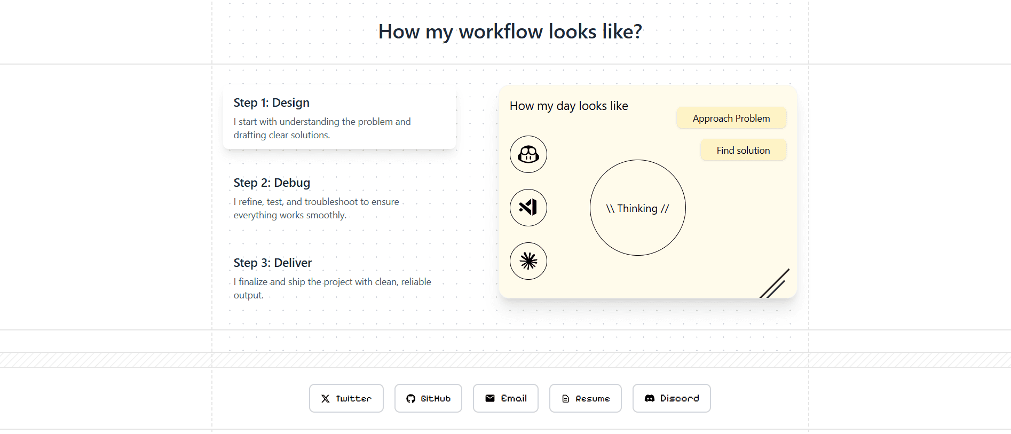
Task: Click the X logo in Twitter button
Action: click(325, 399)
